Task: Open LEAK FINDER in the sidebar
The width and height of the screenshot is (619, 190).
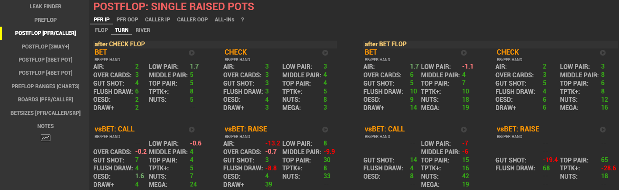Action: point(46,7)
